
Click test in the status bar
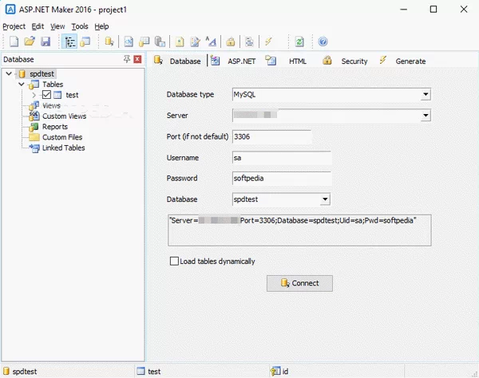click(x=154, y=372)
